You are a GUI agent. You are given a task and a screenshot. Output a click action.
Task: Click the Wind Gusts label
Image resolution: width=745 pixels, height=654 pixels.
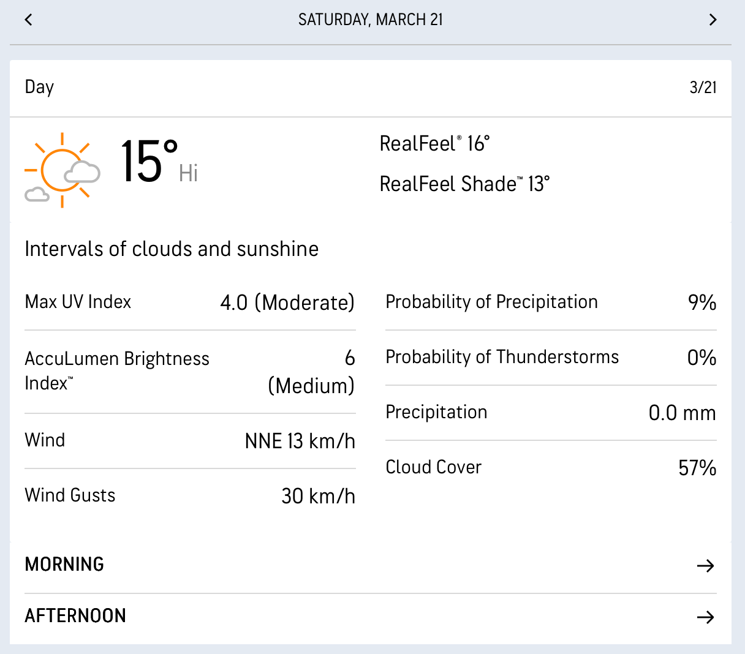70,495
